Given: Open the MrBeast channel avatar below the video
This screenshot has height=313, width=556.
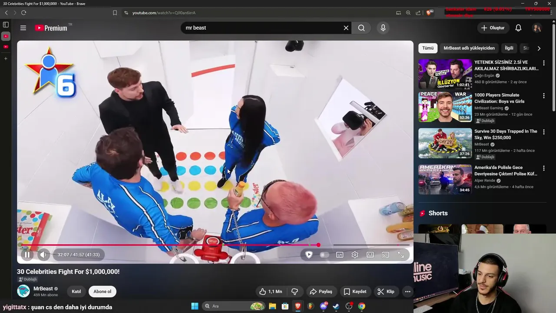Looking at the screenshot, I should 23,291.
